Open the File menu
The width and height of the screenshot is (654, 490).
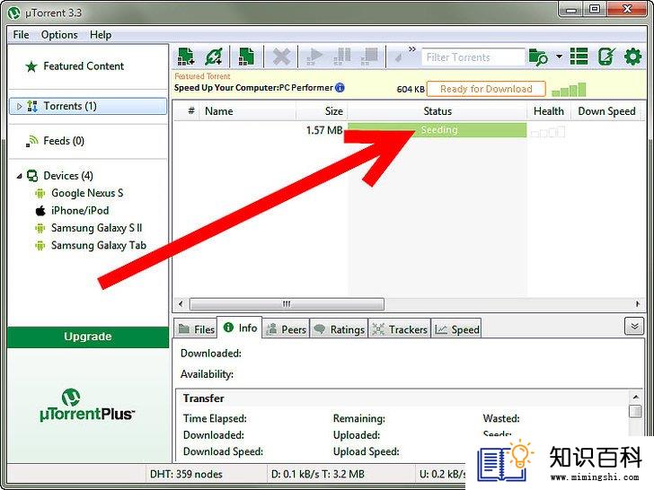[x=21, y=35]
